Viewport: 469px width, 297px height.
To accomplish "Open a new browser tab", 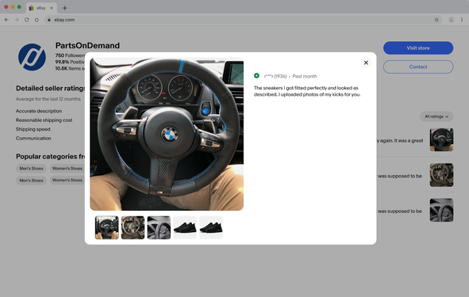I will [x=64, y=8].
